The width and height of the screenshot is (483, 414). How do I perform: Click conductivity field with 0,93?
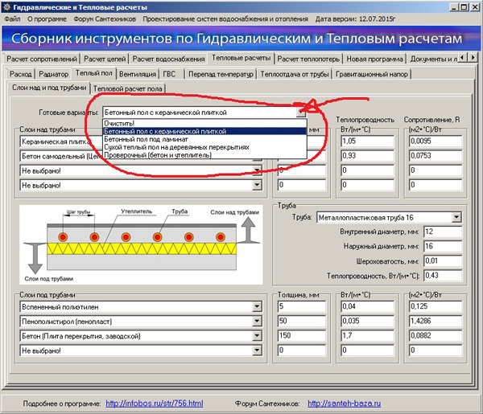tap(368, 156)
